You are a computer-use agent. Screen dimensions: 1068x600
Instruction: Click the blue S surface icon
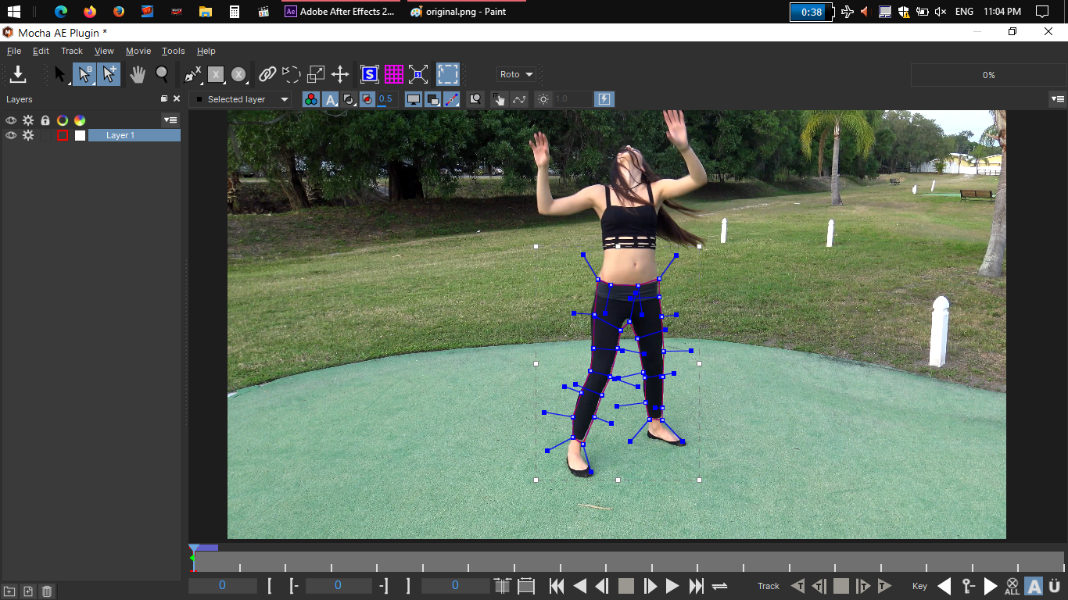coord(369,74)
